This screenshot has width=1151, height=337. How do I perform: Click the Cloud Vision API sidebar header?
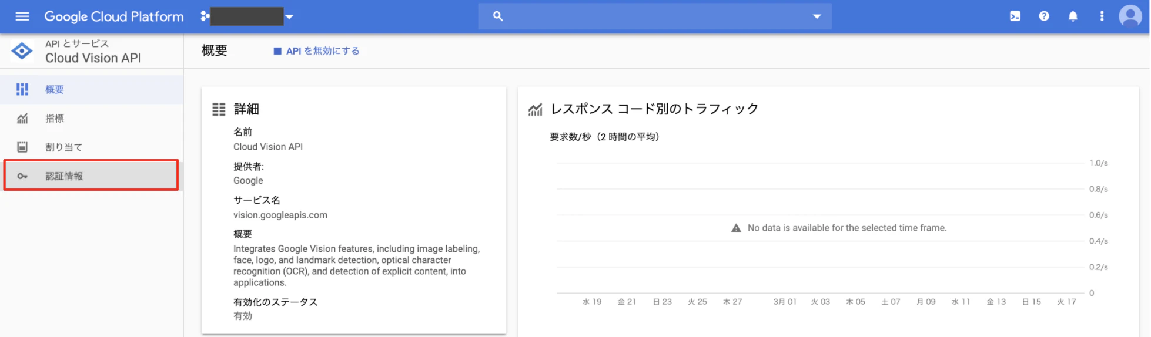(x=93, y=58)
